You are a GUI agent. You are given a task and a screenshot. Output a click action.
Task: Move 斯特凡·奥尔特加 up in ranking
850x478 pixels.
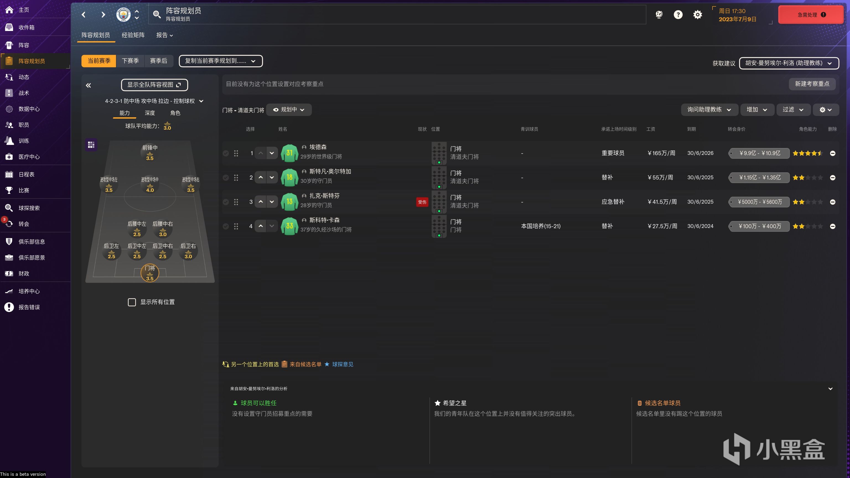click(x=261, y=178)
